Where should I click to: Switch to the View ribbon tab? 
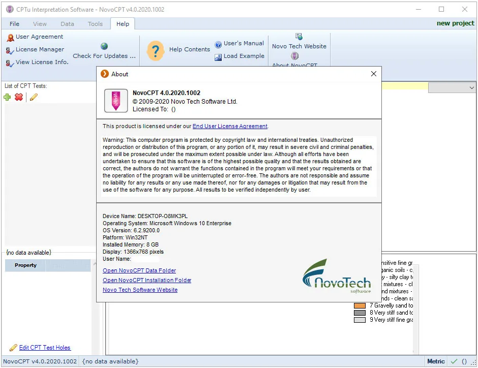pyautogui.click(x=40, y=24)
